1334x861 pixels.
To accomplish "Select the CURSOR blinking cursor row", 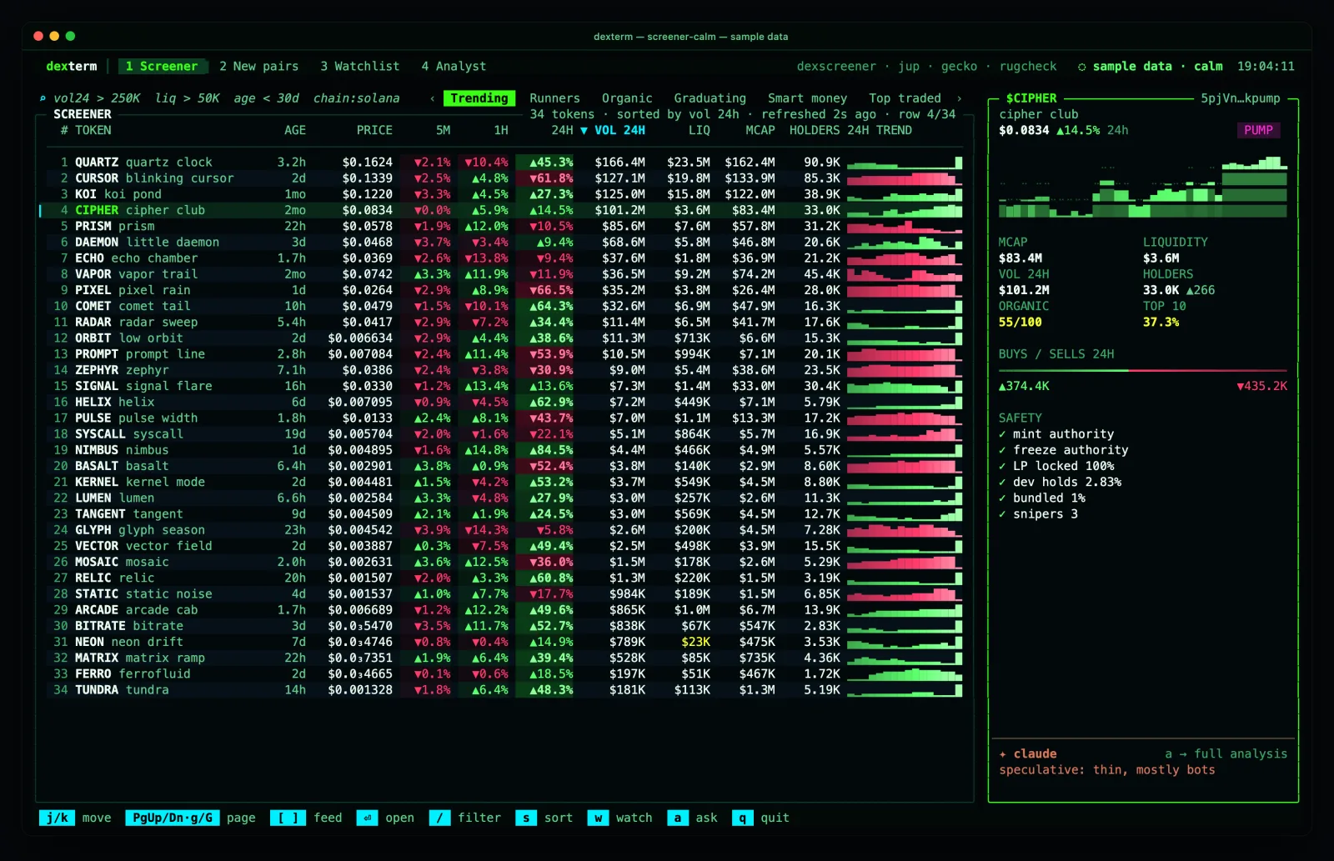I will tap(504, 178).
